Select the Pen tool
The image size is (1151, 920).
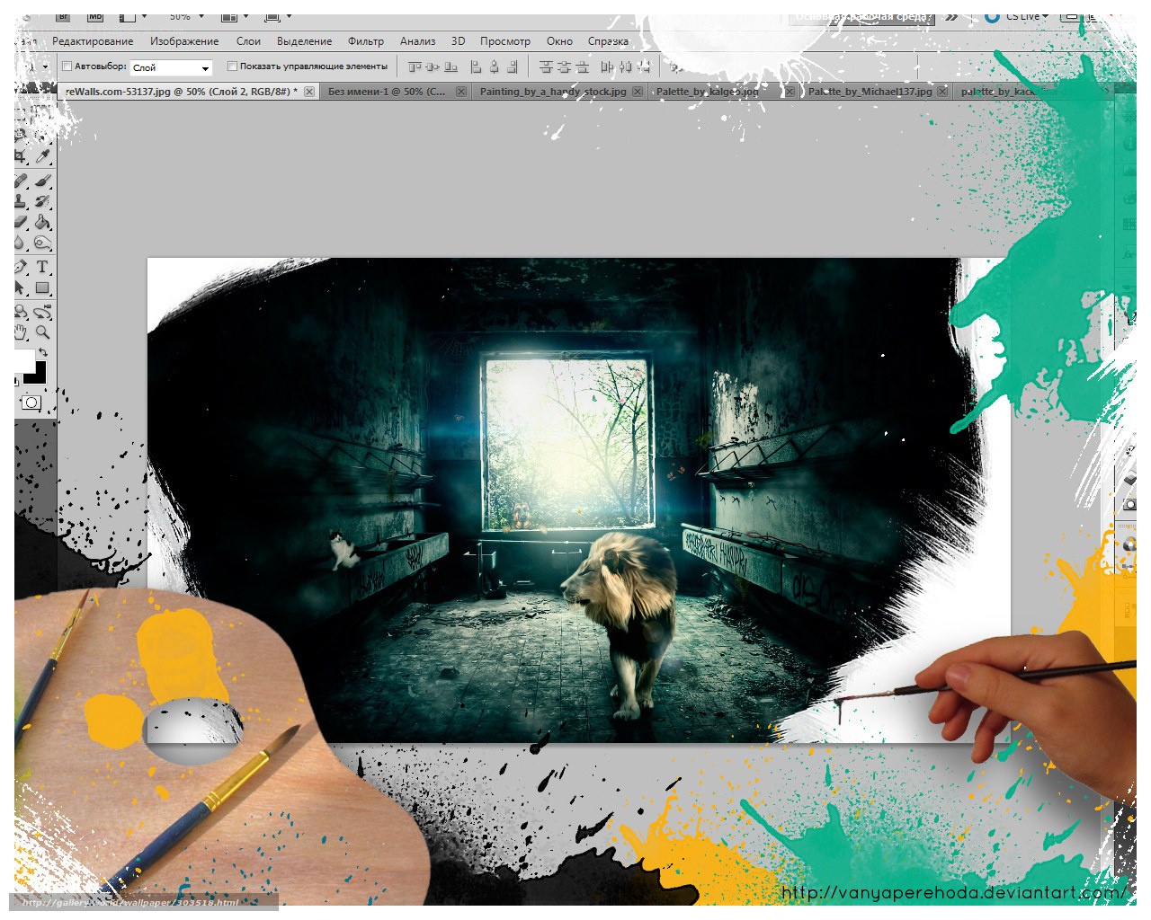tap(21, 267)
